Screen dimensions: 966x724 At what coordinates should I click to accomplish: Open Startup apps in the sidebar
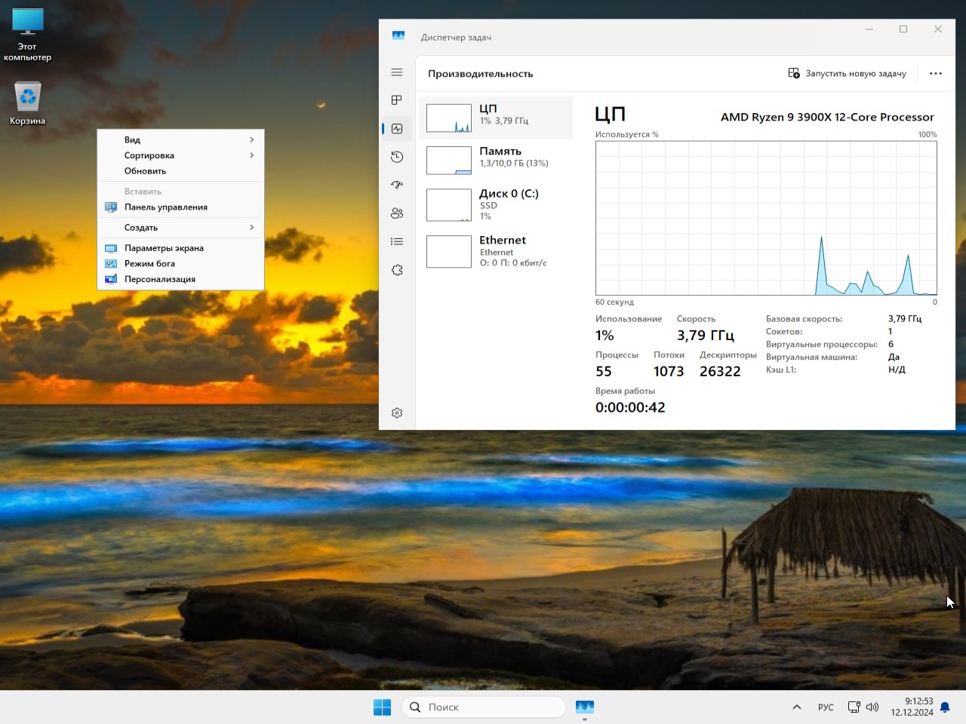tap(397, 184)
